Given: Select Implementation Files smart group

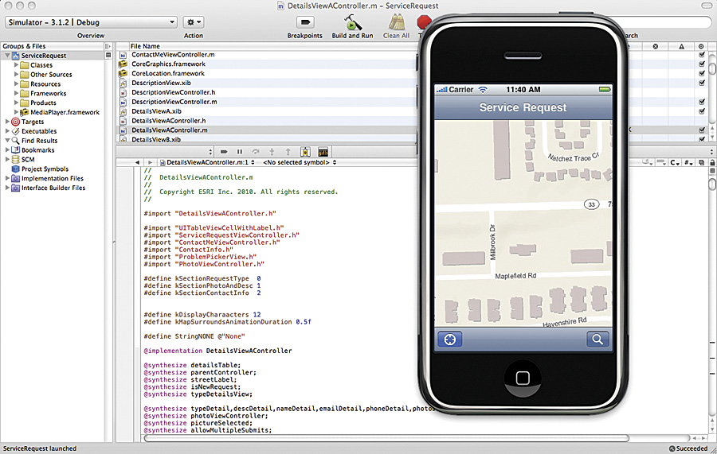Looking at the screenshot, I should click(x=52, y=178).
